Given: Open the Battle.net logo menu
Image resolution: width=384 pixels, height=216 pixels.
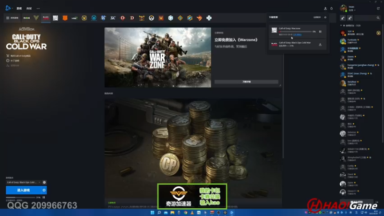Looking at the screenshot, I should click(x=8, y=8).
